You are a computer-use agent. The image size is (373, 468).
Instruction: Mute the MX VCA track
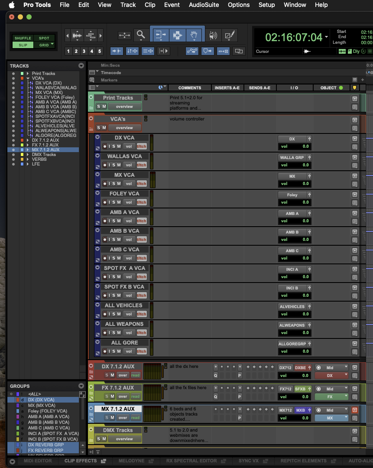(x=119, y=184)
